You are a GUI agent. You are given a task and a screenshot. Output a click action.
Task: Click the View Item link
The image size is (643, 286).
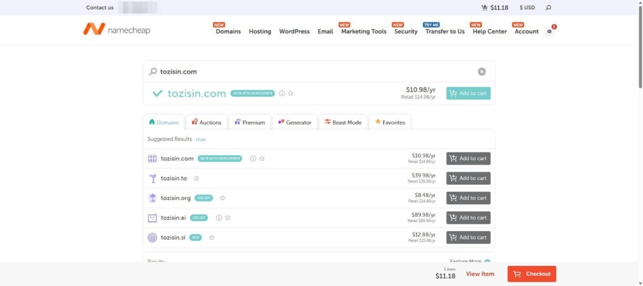[x=480, y=274]
